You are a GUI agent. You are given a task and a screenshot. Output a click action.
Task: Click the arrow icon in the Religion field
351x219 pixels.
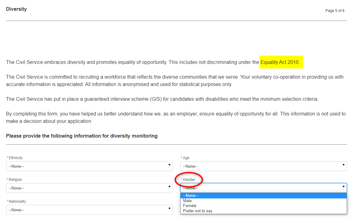coord(170,186)
